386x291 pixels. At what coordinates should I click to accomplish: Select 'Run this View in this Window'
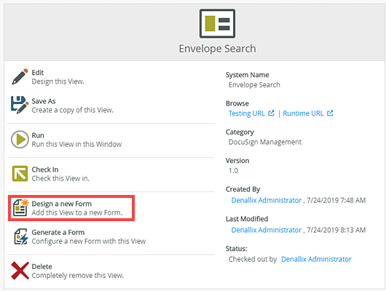click(76, 144)
